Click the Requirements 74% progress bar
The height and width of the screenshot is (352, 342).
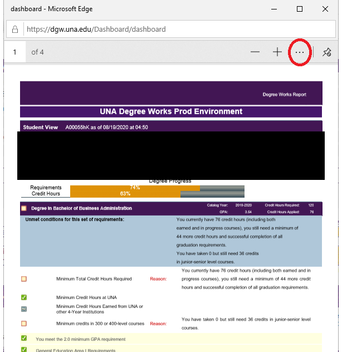tap(135, 188)
